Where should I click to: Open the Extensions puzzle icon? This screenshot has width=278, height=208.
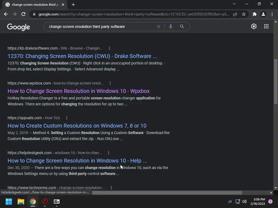(x=255, y=14)
